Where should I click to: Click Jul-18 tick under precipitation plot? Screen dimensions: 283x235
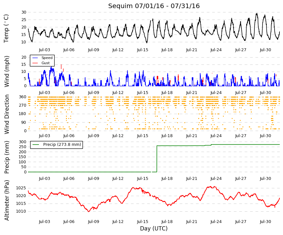167,179
